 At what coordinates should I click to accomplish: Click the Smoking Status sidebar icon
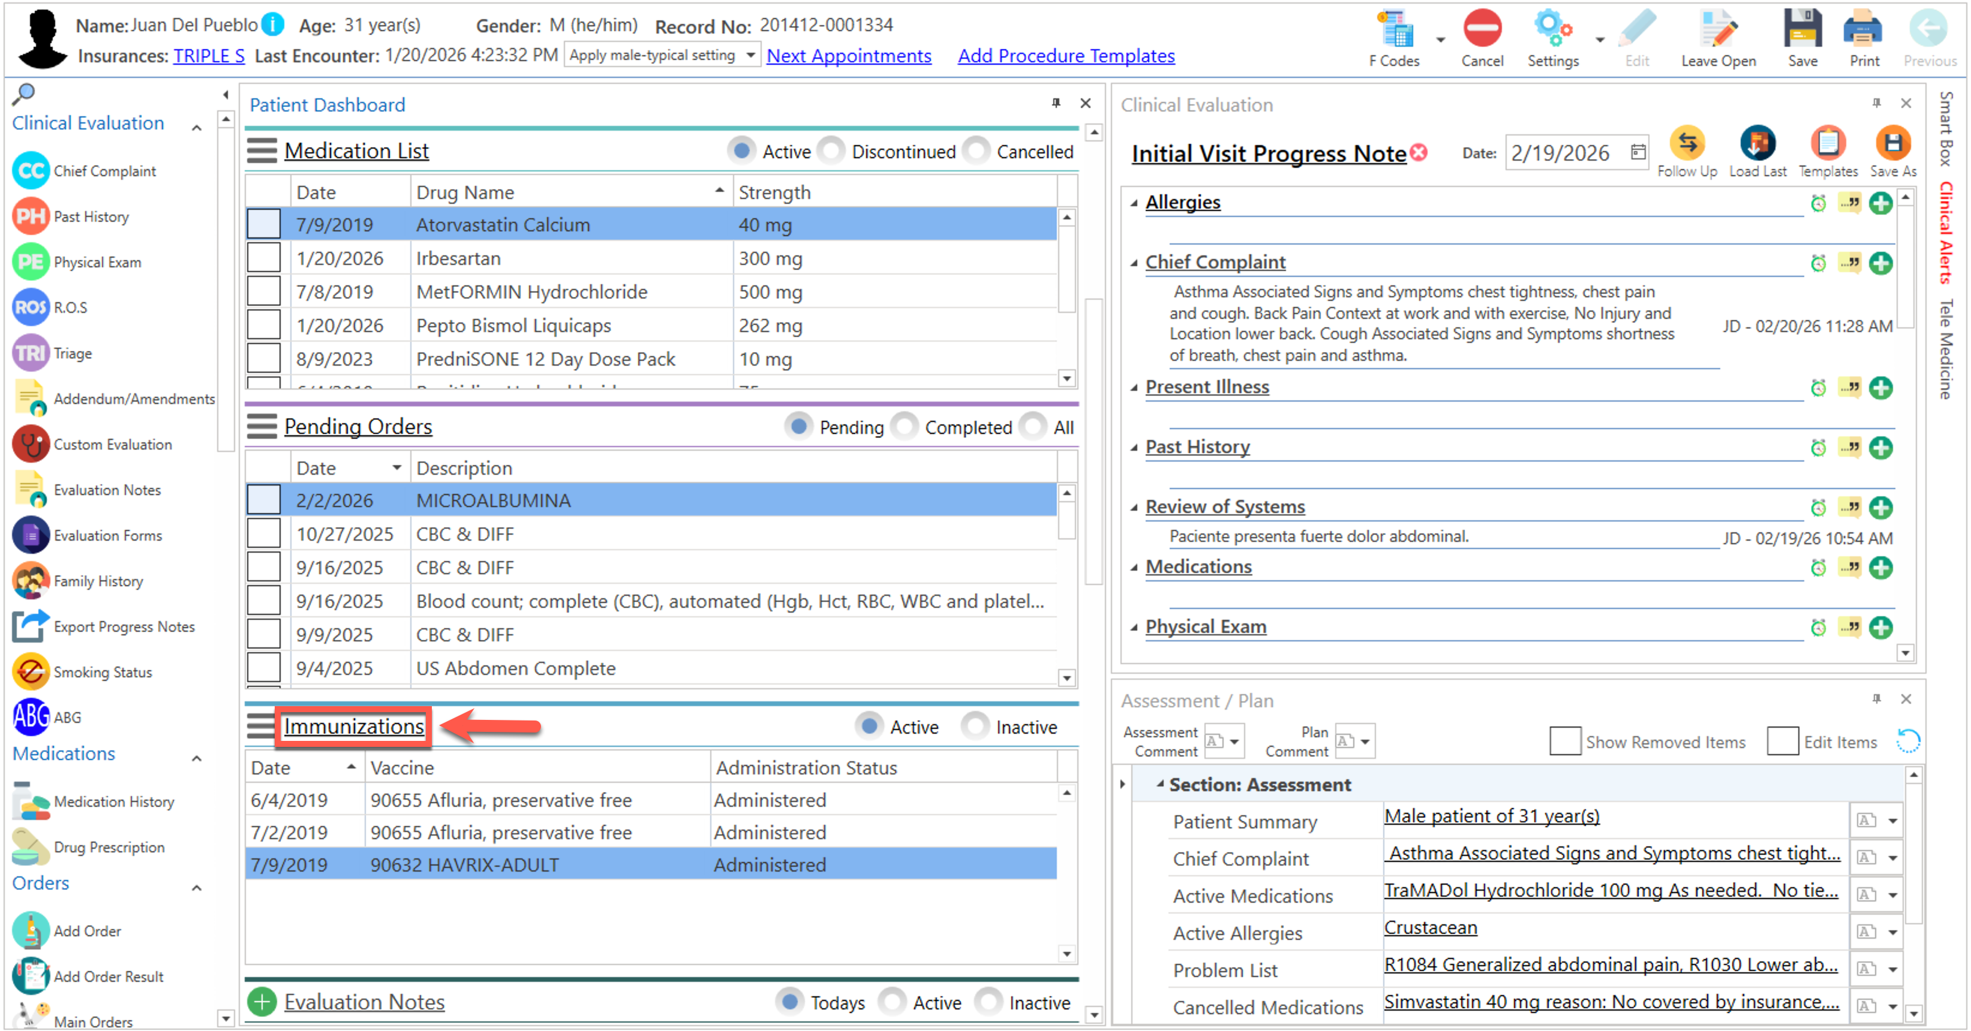(x=31, y=671)
